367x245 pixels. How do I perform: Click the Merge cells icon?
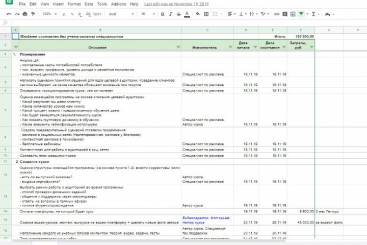tap(215, 14)
